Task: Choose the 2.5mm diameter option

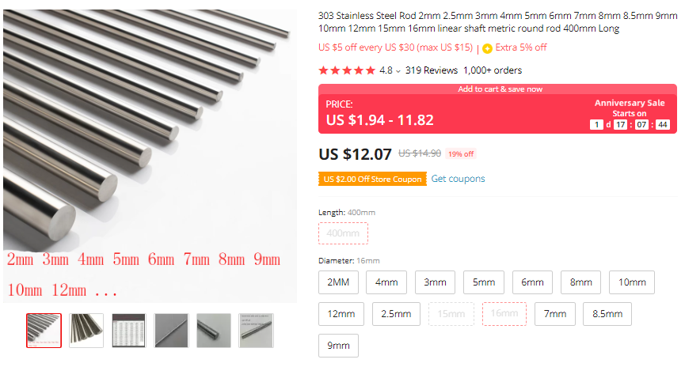Action: (x=396, y=314)
